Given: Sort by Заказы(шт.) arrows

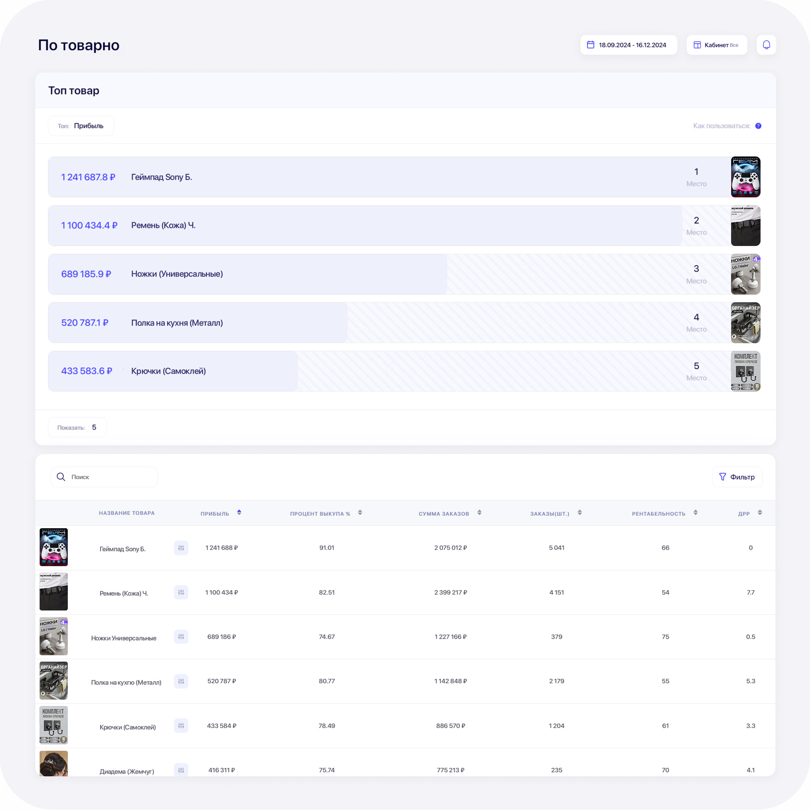Looking at the screenshot, I should click(580, 513).
